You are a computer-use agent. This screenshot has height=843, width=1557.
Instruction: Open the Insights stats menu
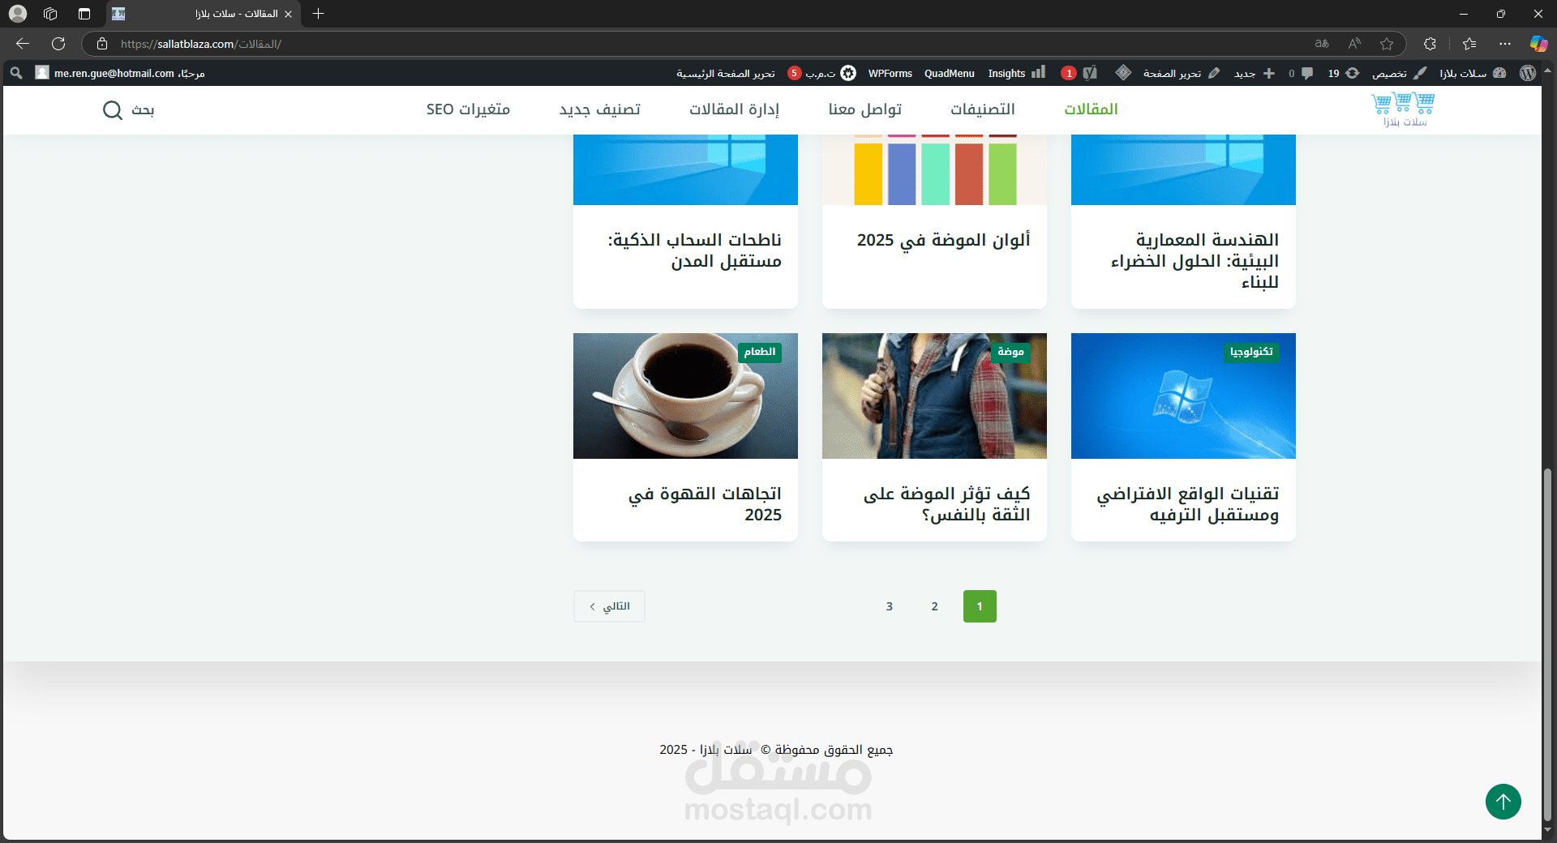click(x=1016, y=73)
